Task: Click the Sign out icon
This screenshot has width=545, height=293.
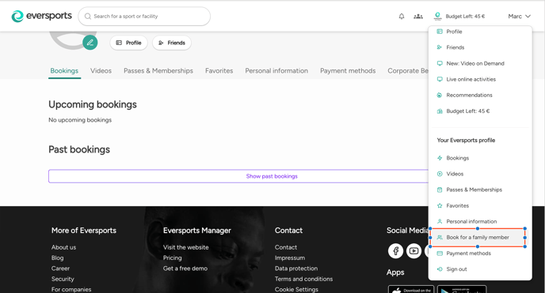Action: pos(440,269)
